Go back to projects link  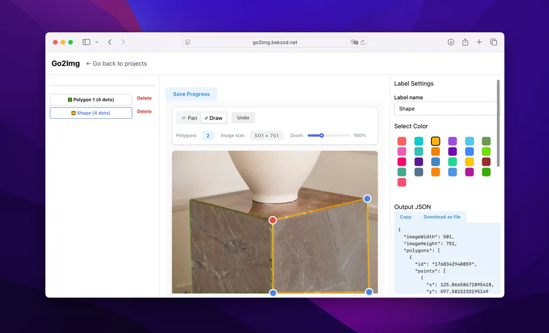tap(117, 63)
